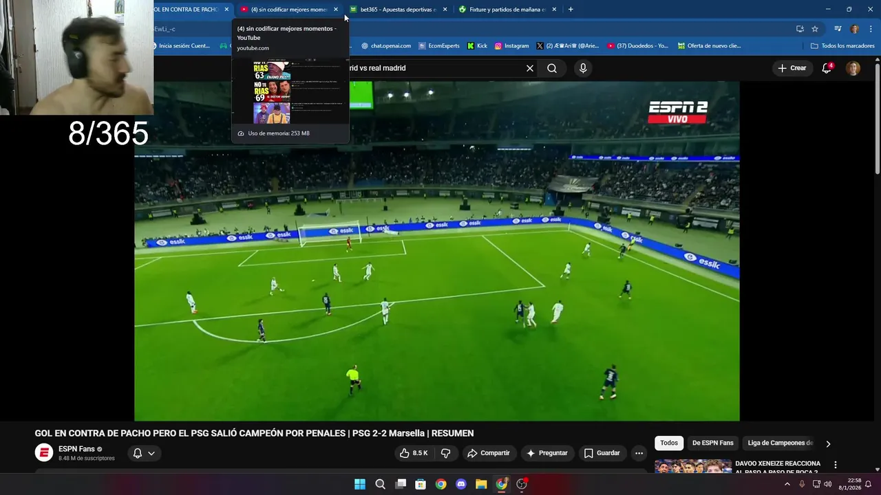Open the clock and date panel
881x495 pixels.
pos(849,484)
